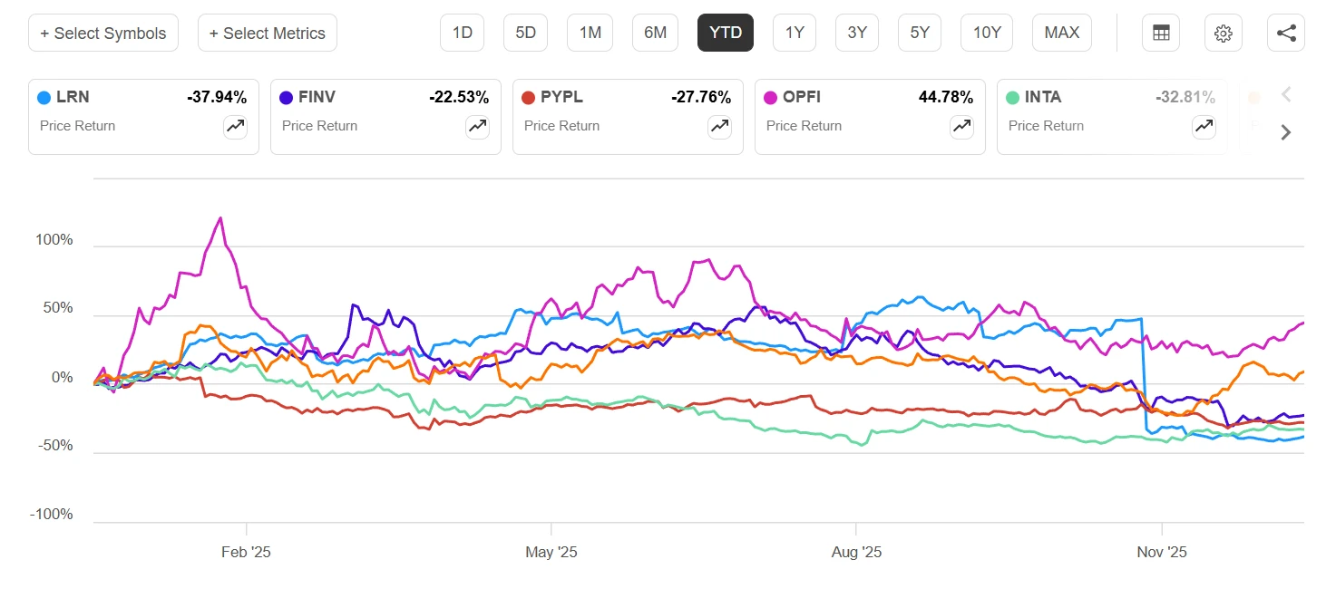1336x598 pixels.
Task: Open chart settings gear icon
Action: pyautogui.click(x=1223, y=34)
